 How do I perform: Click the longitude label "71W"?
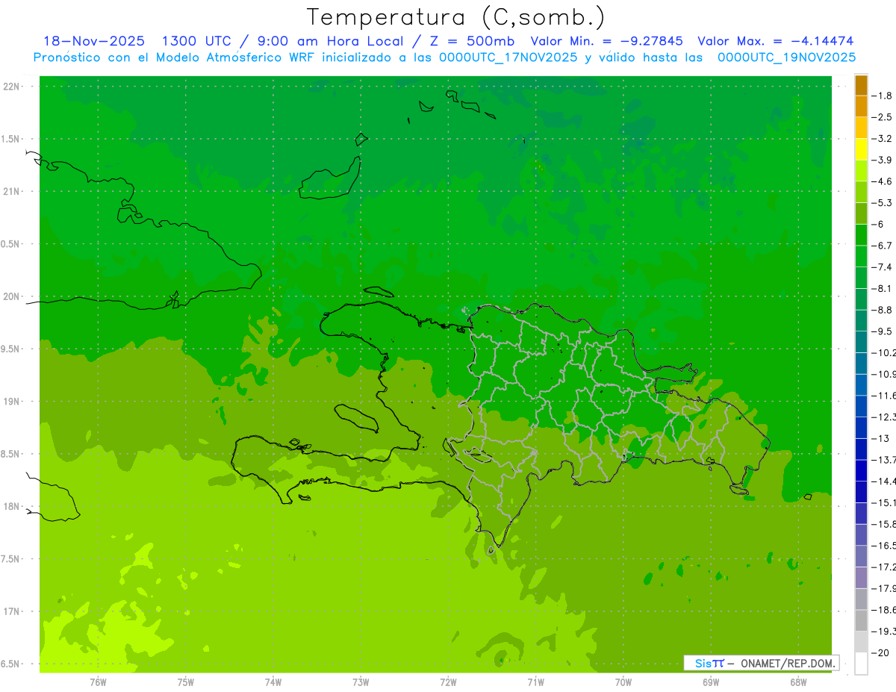[535, 682]
